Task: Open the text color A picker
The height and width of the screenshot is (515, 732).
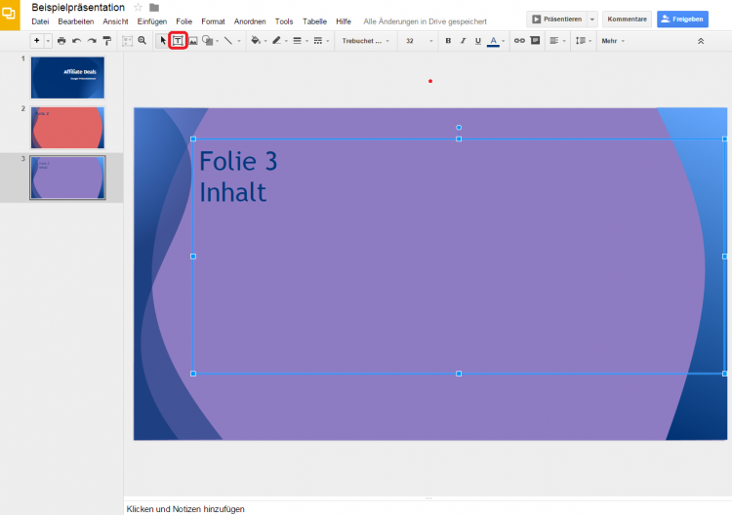Action: (x=495, y=41)
